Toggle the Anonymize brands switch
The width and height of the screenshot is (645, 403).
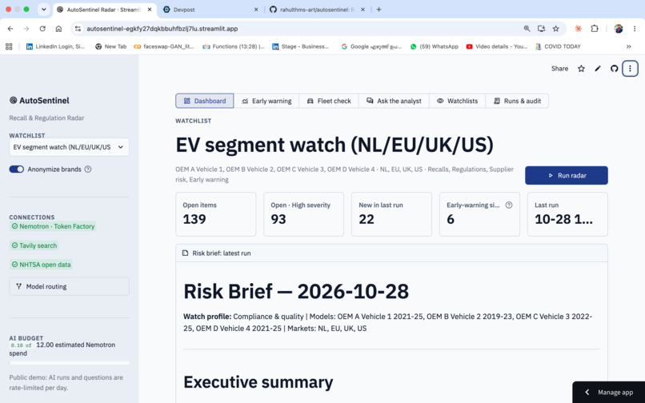click(x=17, y=170)
